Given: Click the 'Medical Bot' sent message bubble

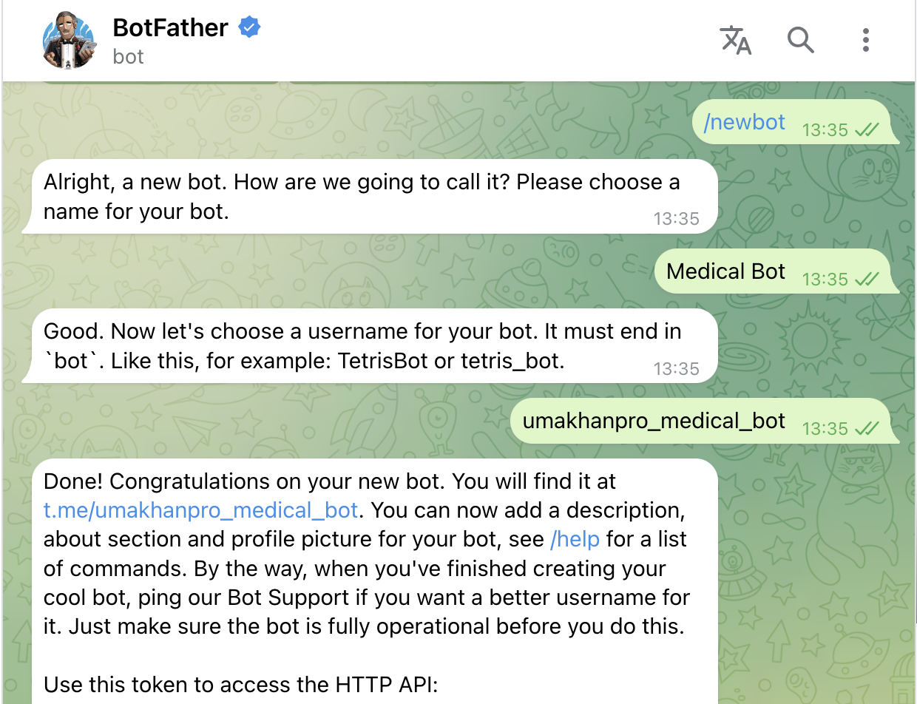Looking at the screenshot, I should (725, 271).
